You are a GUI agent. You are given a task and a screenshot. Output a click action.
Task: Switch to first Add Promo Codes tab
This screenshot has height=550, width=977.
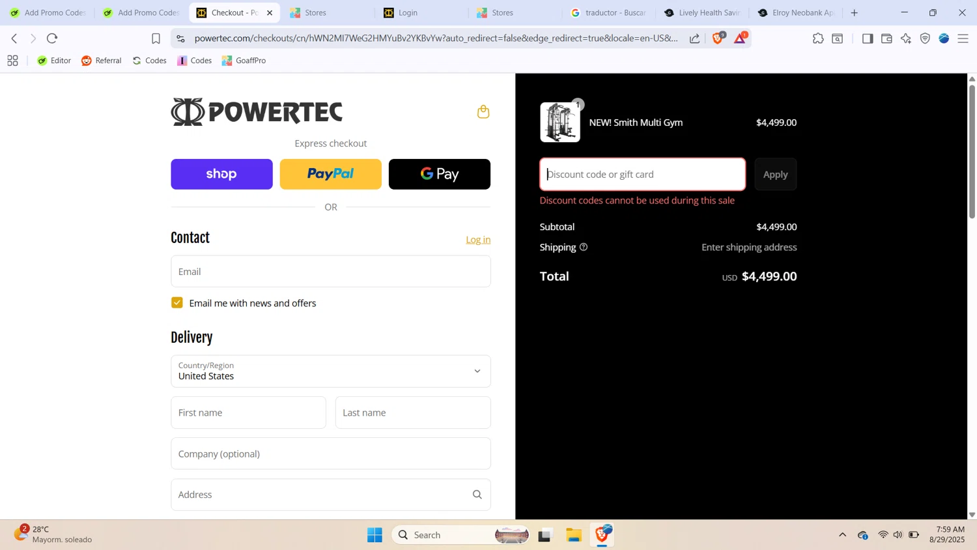click(x=48, y=12)
